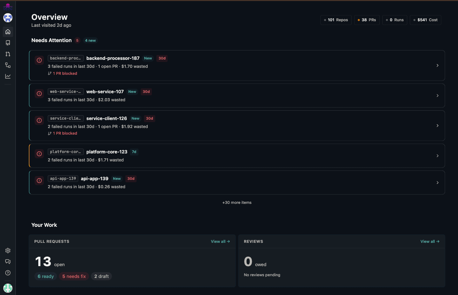Switch to the '38 PRs' status pill

click(367, 20)
